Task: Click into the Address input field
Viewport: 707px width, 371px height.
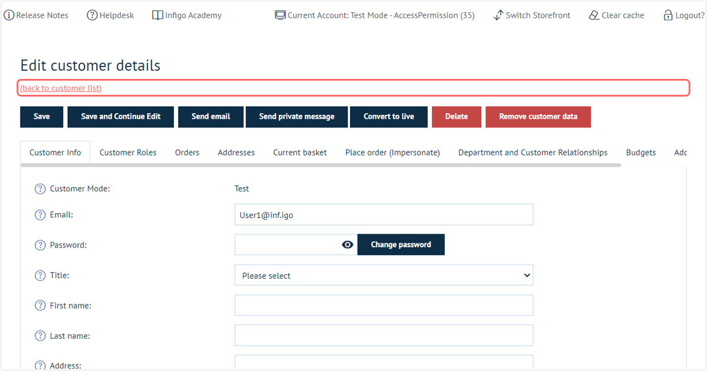Action: 384,363
